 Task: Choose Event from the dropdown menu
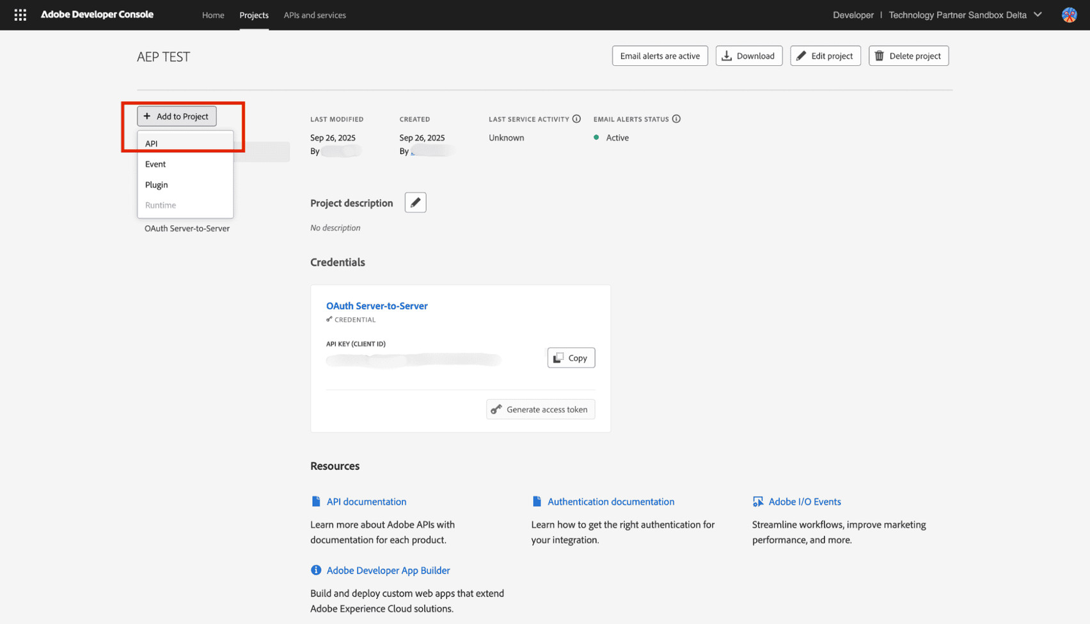[x=155, y=164]
